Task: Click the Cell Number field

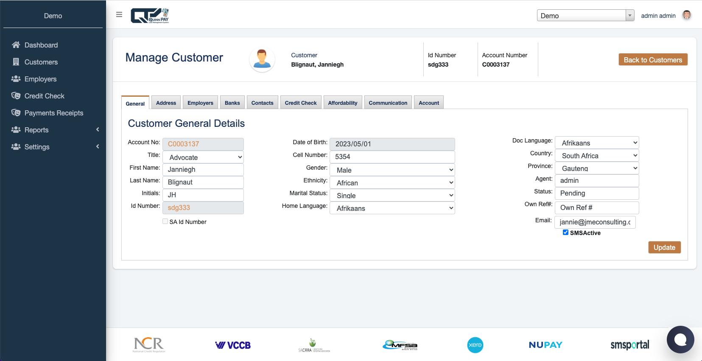Action: (392, 157)
